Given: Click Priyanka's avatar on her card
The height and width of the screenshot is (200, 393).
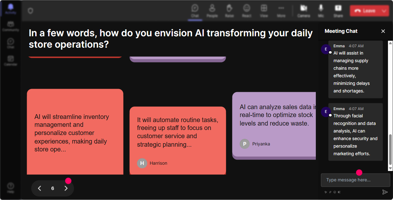Looking at the screenshot, I should [245, 144].
